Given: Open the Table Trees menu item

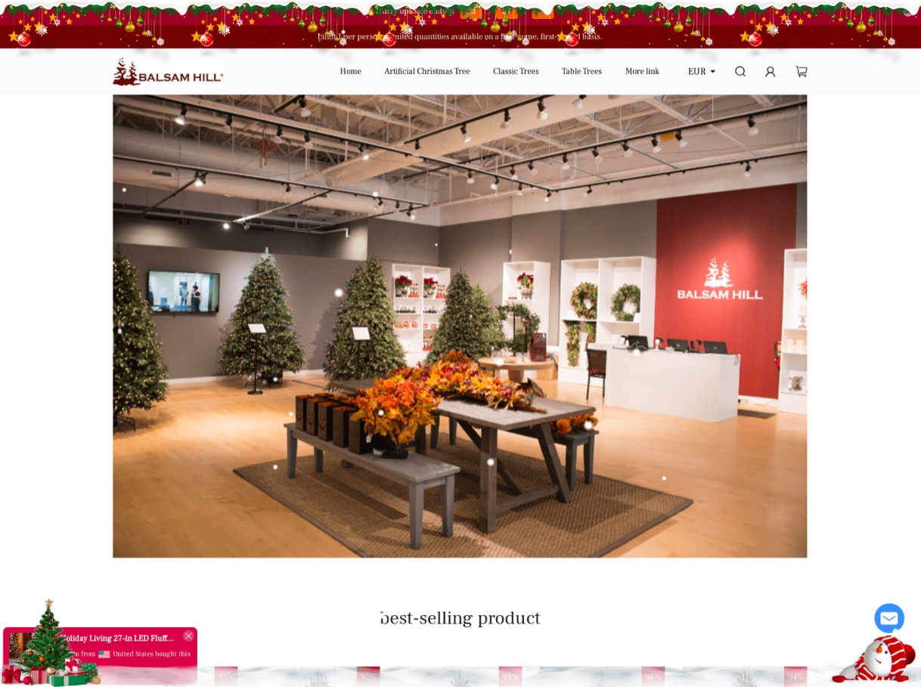Looking at the screenshot, I should pos(581,71).
